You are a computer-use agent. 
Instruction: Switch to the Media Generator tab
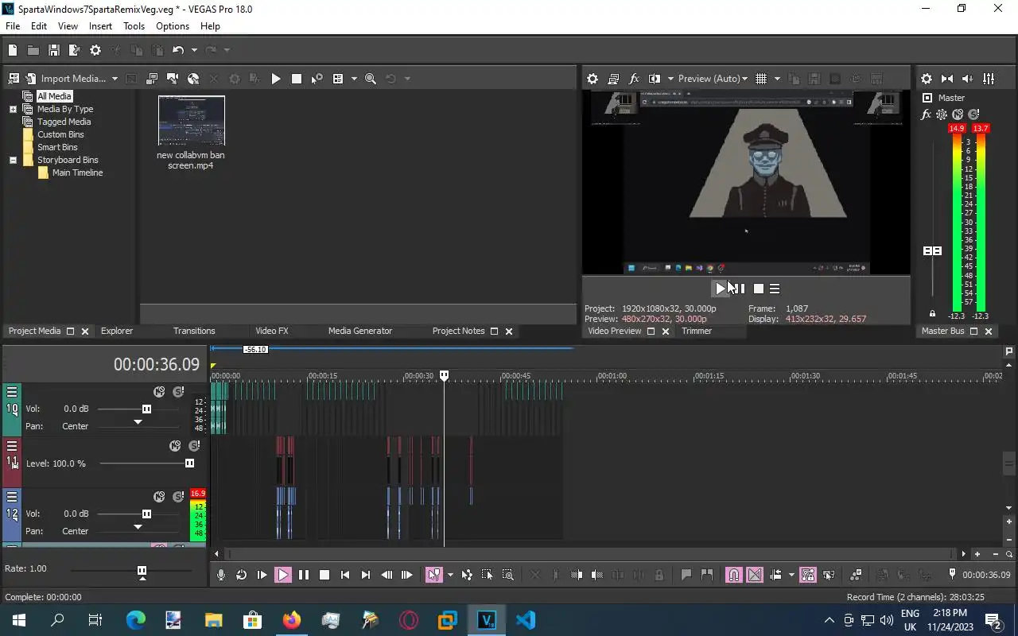pyautogui.click(x=360, y=331)
